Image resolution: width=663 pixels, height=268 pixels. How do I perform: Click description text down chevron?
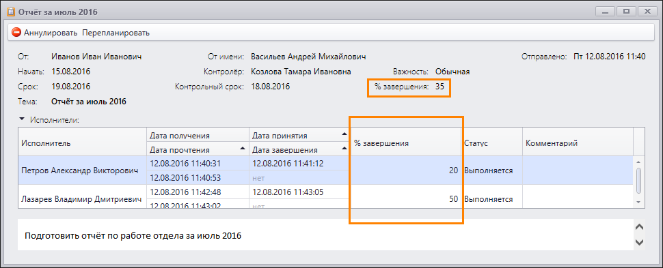click(640, 242)
